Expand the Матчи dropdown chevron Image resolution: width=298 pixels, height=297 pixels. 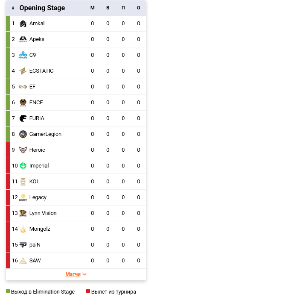click(x=85, y=274)
